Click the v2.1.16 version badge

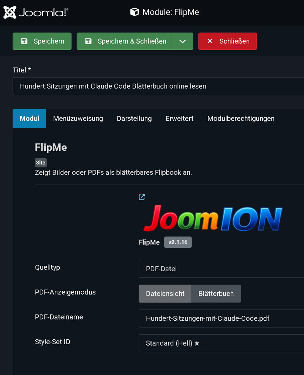pos(178,242)
